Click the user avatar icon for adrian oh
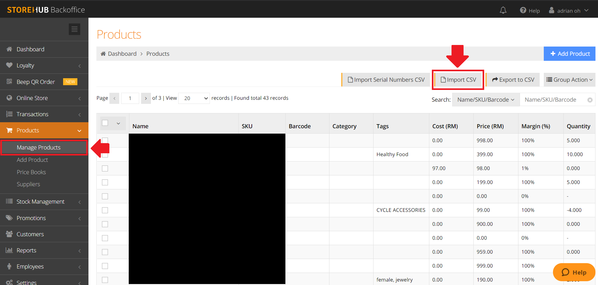This screenshot has width=598, height=285. [552, 10]
